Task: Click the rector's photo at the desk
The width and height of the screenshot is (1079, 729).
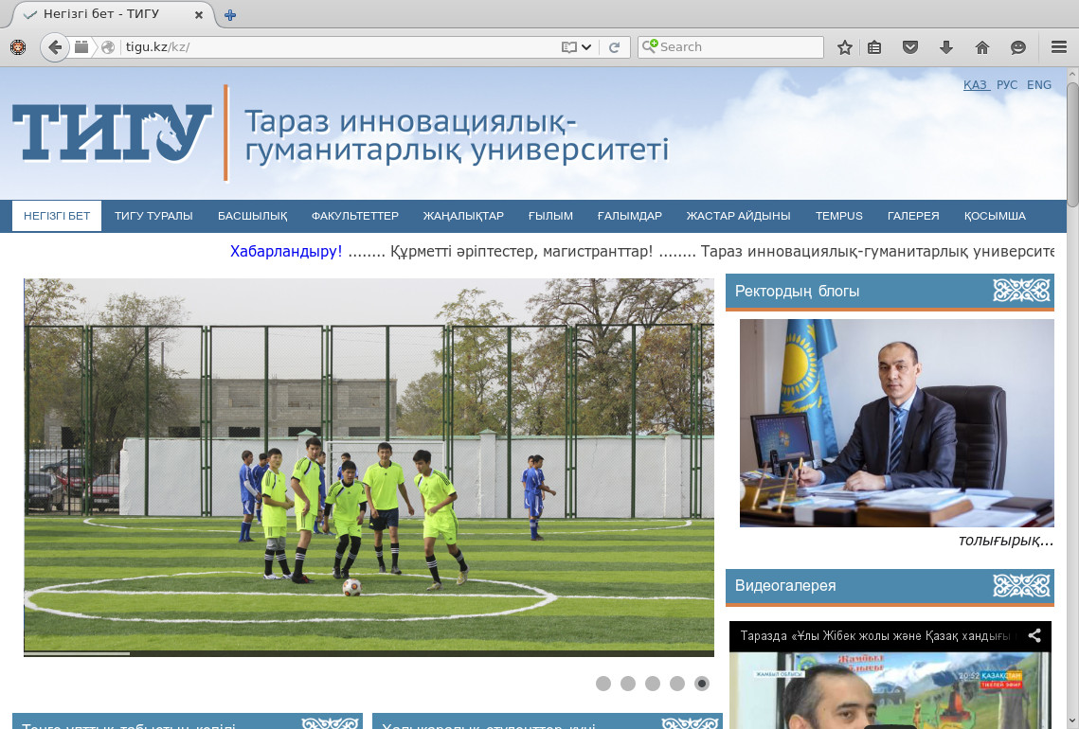Action: [x=897, y=423]
